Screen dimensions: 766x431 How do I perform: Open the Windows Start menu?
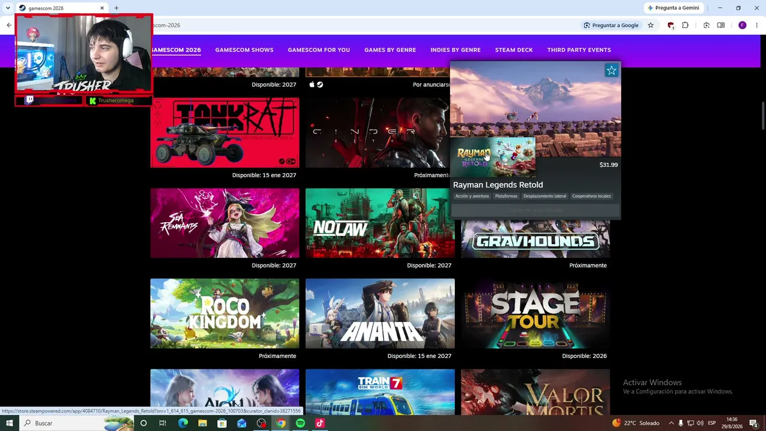10,423
